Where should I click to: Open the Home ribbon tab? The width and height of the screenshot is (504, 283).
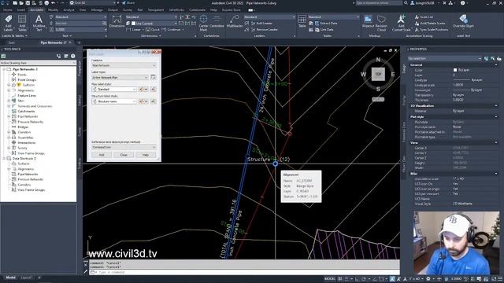[8, 10]
